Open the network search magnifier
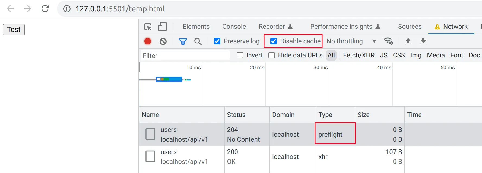The image size is (482, 173). click(x=198, y=41)
